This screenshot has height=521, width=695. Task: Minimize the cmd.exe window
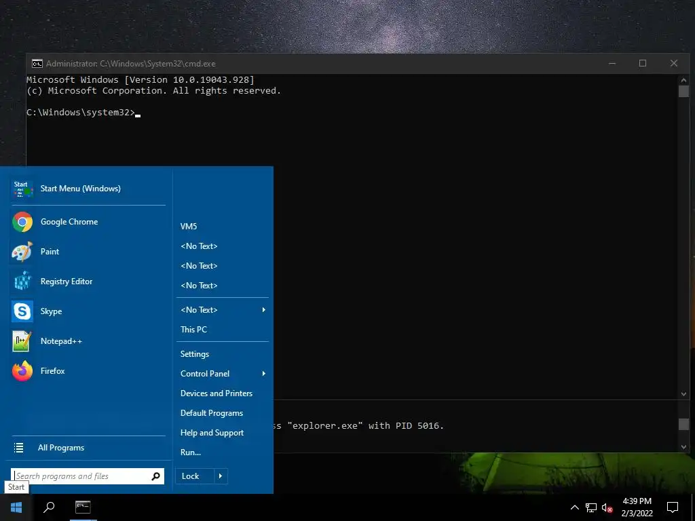tap(612, 63)
